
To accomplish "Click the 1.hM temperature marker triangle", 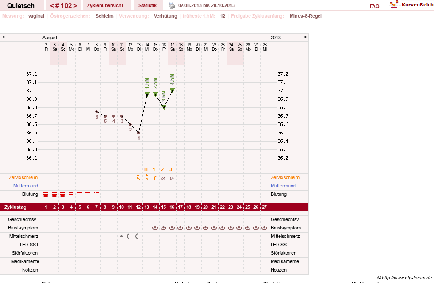I will [147, 94].
